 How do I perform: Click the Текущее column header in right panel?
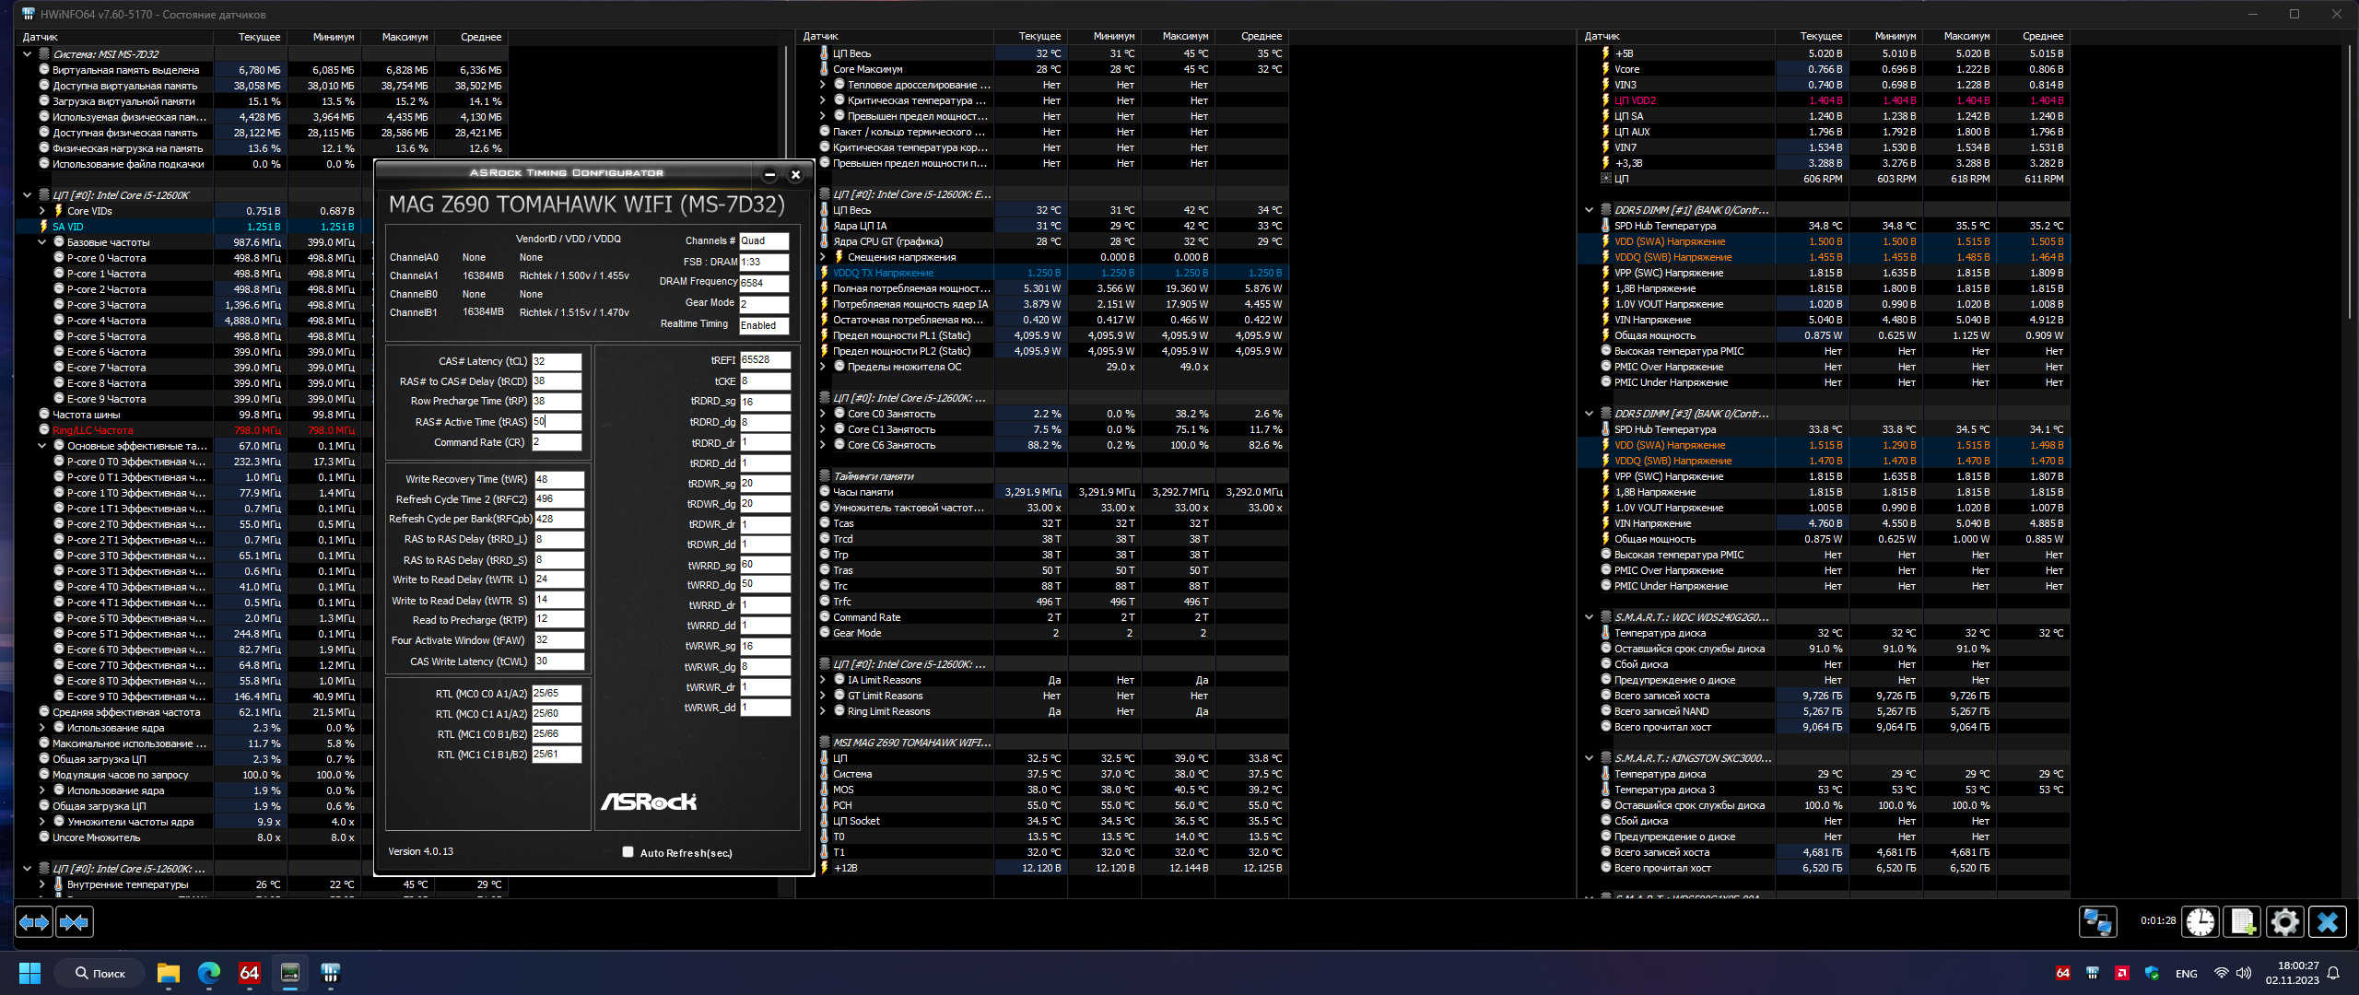point(1821,36)
